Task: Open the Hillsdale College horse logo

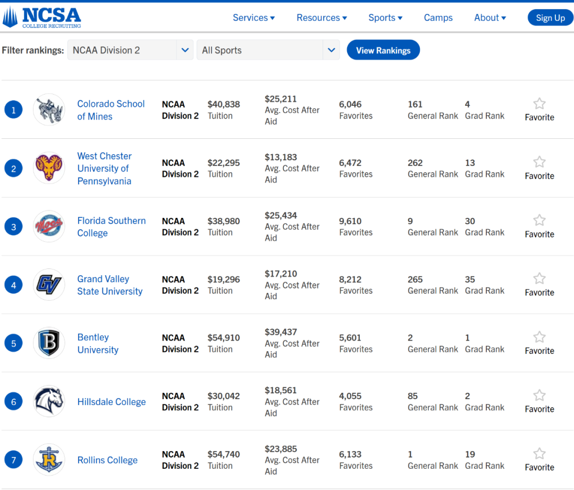Action: point(49,401)
